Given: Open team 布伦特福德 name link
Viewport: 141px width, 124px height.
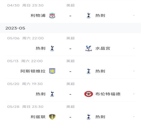Looking at the screenshot, I should (108, 94).
